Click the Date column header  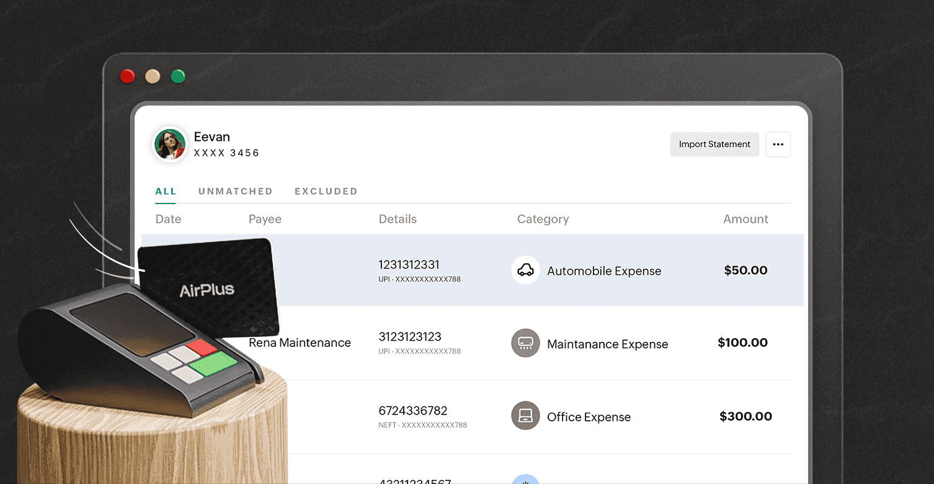(168, 219)
